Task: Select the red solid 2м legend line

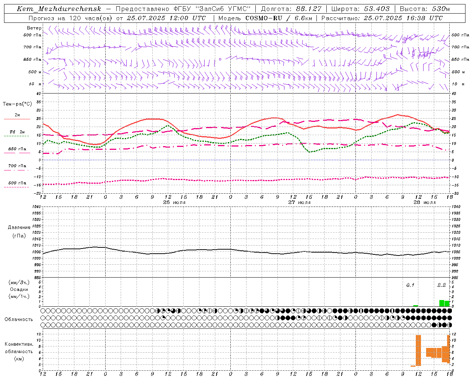Action: click(x=17, y=119)
